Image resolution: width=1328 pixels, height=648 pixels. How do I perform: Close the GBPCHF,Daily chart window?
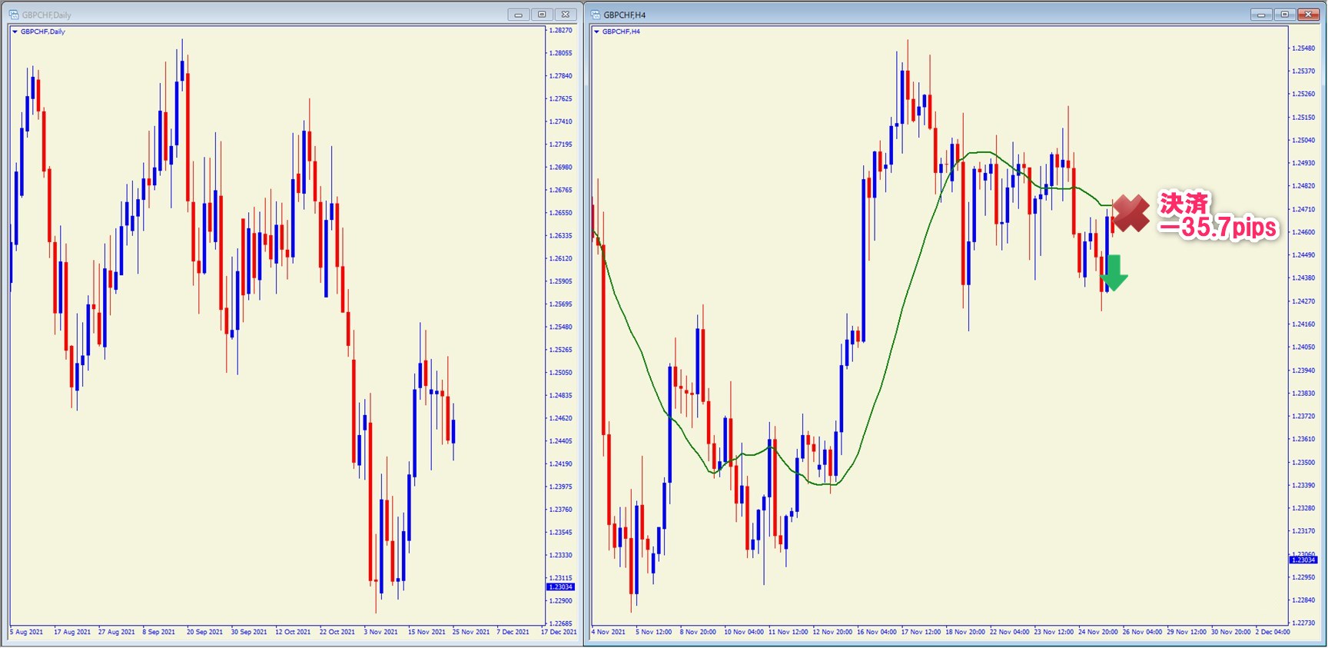pos(566,15)
